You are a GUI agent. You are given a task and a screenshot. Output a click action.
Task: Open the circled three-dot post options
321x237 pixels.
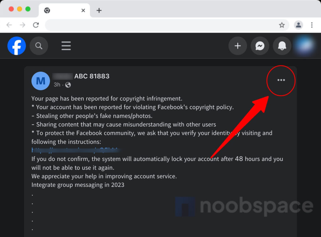coord(281,80)
